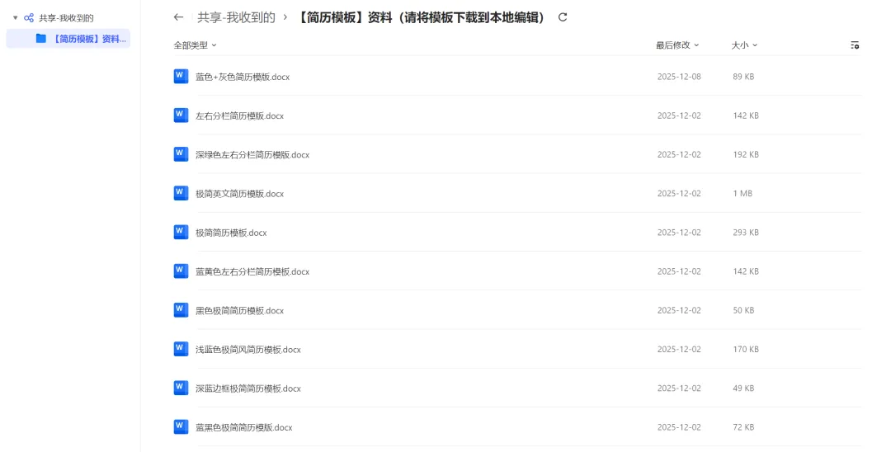Click date of 极简英文简历模版.docx row
The height and width of the screenshot is (452, 891).
[x=679, y=194]
